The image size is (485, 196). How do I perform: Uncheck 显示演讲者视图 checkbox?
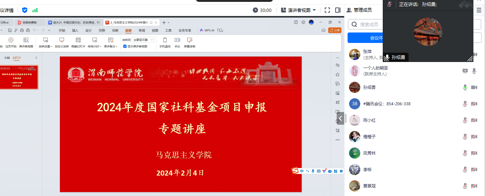pos(125,47)
